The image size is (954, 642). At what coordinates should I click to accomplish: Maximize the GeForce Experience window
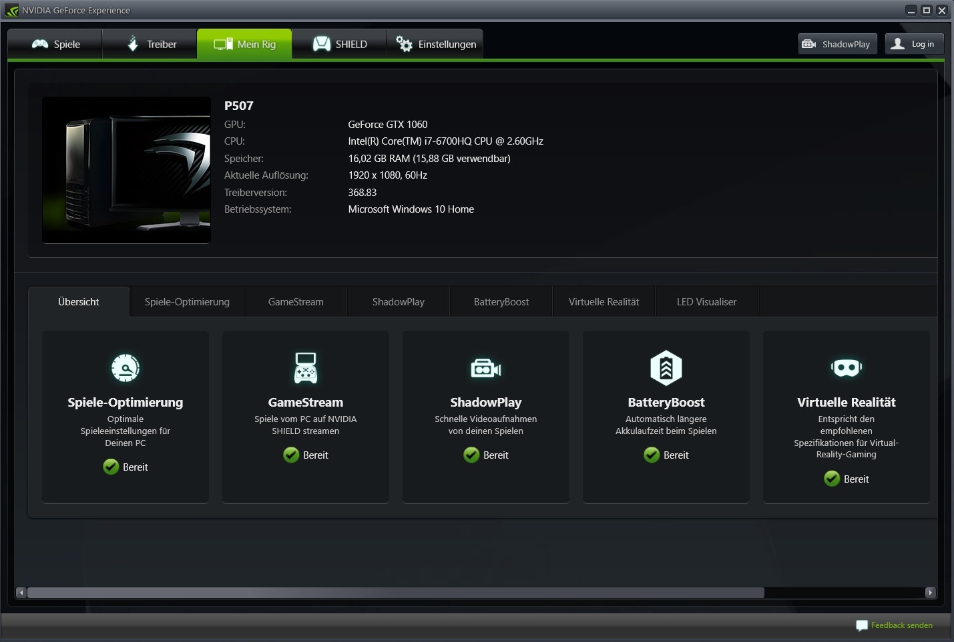click(x=927, y=10)
